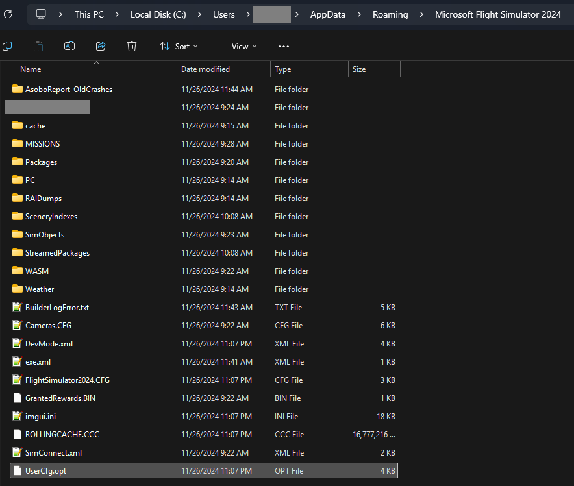Select the SceneryIndexes folder icon
This screenshot has width=574, height=486.
point(17,216)
